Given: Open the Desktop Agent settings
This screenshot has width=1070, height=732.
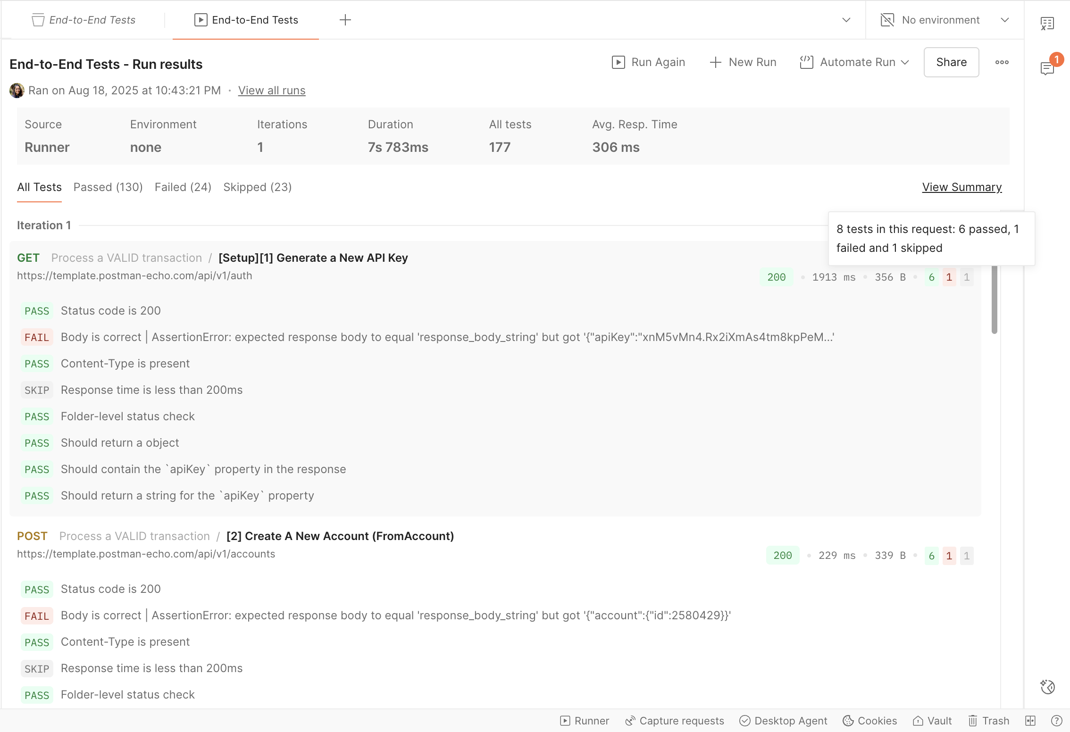Looking at the screenshot, I should [783, 721].
